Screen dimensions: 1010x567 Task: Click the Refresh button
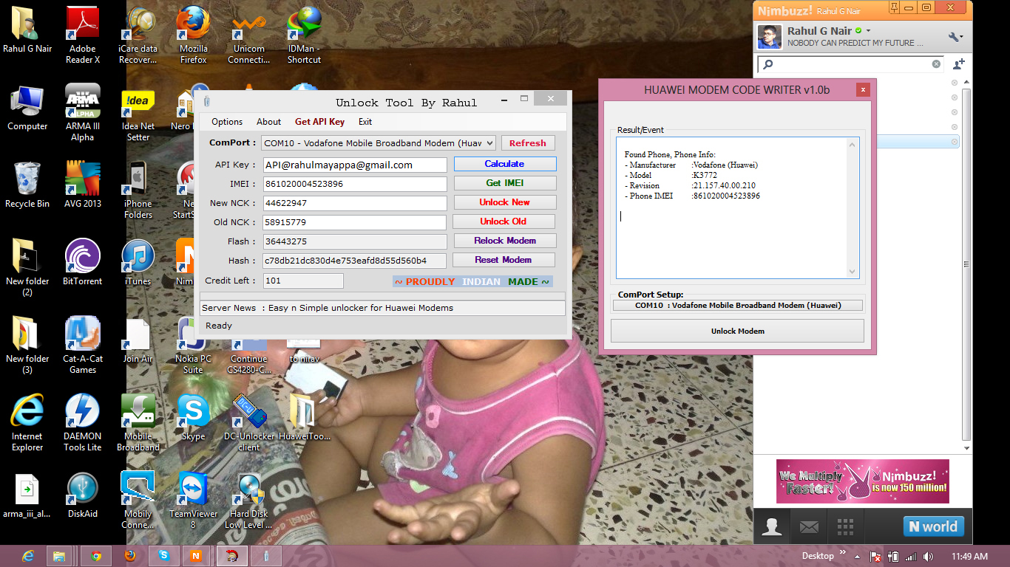click(528, 143)
